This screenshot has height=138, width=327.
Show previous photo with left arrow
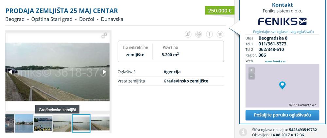10,72
